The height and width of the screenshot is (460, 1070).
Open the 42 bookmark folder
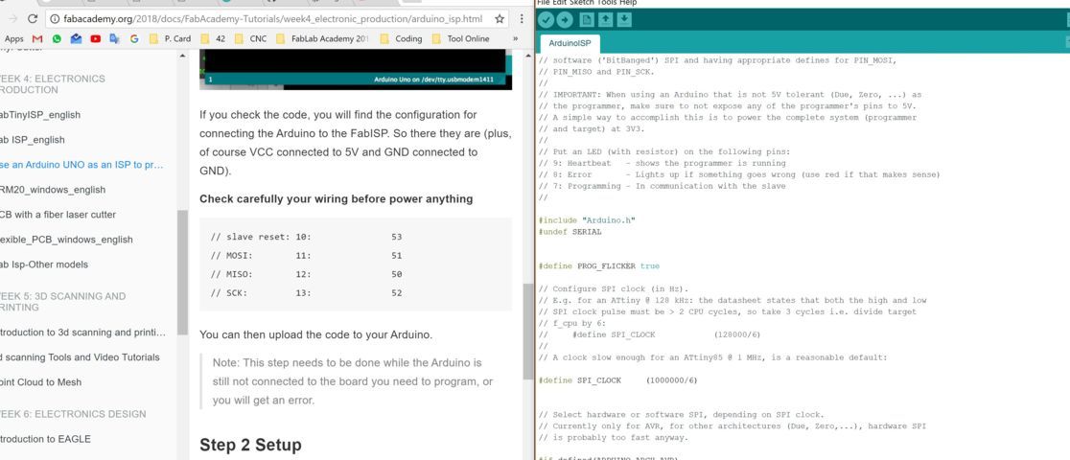tap(212, 39)
